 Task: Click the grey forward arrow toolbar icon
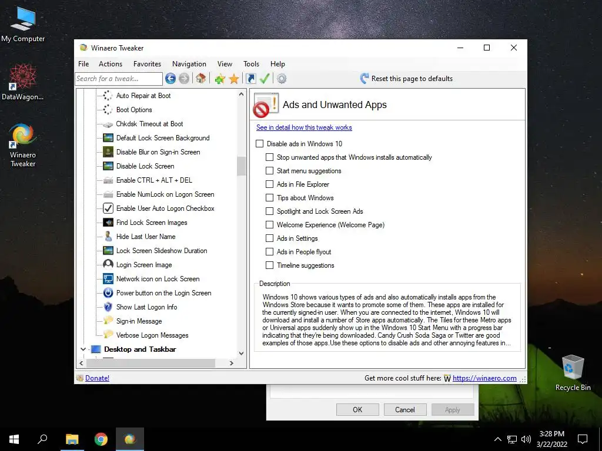[184, 79]
